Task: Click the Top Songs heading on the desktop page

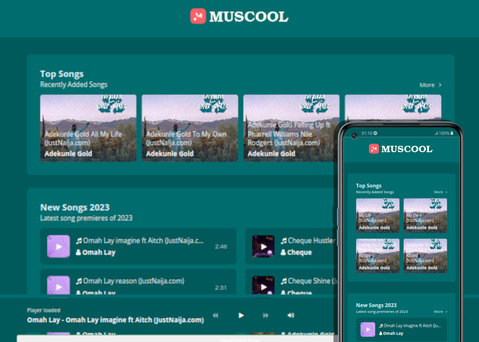Action: 62,74
